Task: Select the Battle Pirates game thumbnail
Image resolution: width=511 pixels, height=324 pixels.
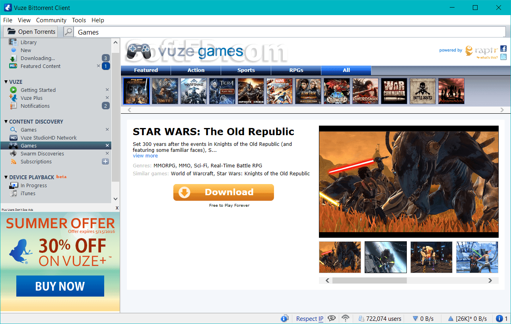Action: pos(423,91)
